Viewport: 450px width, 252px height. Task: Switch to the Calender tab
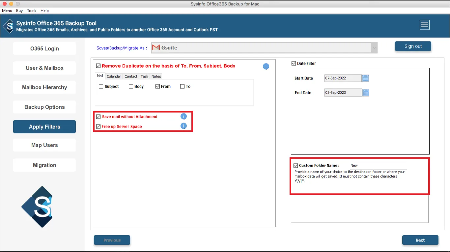pyautogui.click(x=114, y=76)
